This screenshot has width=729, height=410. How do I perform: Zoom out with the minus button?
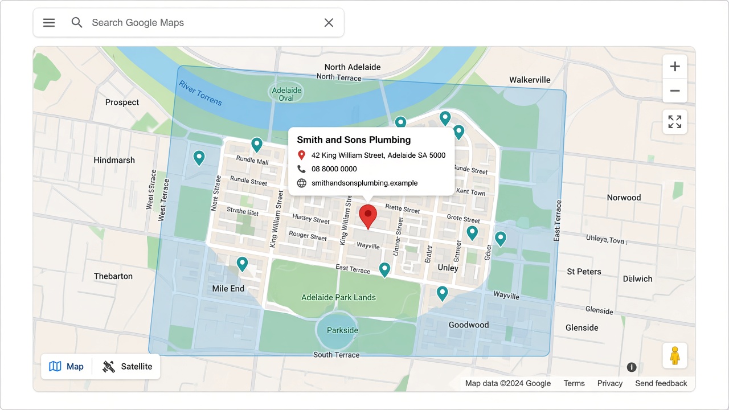(x=675, y=91)
